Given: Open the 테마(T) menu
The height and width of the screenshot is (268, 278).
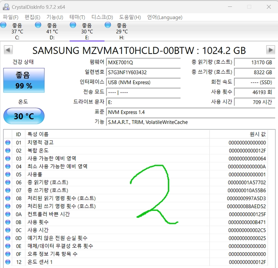Looking at the screenshot, I should 77,17.
